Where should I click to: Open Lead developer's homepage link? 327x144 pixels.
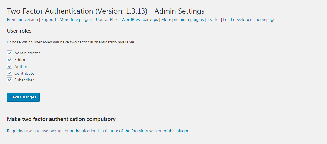(x=249, y=20)
